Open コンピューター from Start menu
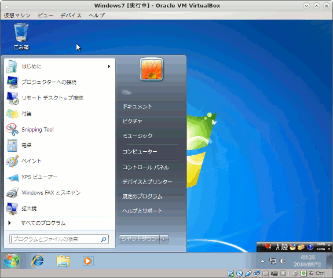The image size is (333, 278). coord(140,152)
